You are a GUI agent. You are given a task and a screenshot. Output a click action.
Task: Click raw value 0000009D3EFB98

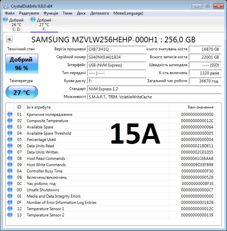click(197, 165)
